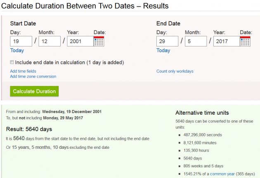The image size is (260, 178).
Task: Click the Start Date month field
Action: pos(50,41)
